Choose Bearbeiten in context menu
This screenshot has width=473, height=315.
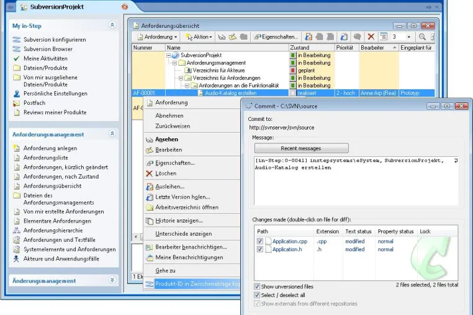[169, 150]
